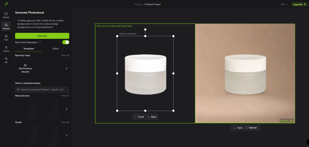Open the Props sidebar panel
The image size is (309, 147).
[6, 37]
